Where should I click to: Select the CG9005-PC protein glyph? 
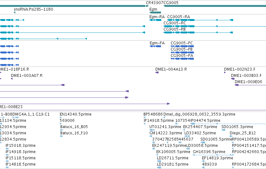coord(182,46)
